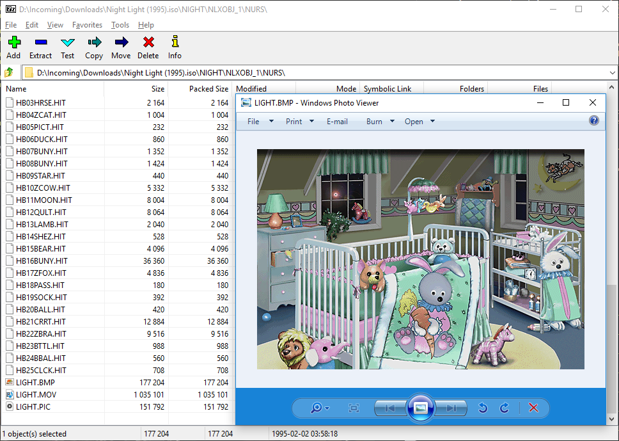Viewport: 619px width, 441px height.
Task: Open the Edit menu
Action: tap(32, 25)
